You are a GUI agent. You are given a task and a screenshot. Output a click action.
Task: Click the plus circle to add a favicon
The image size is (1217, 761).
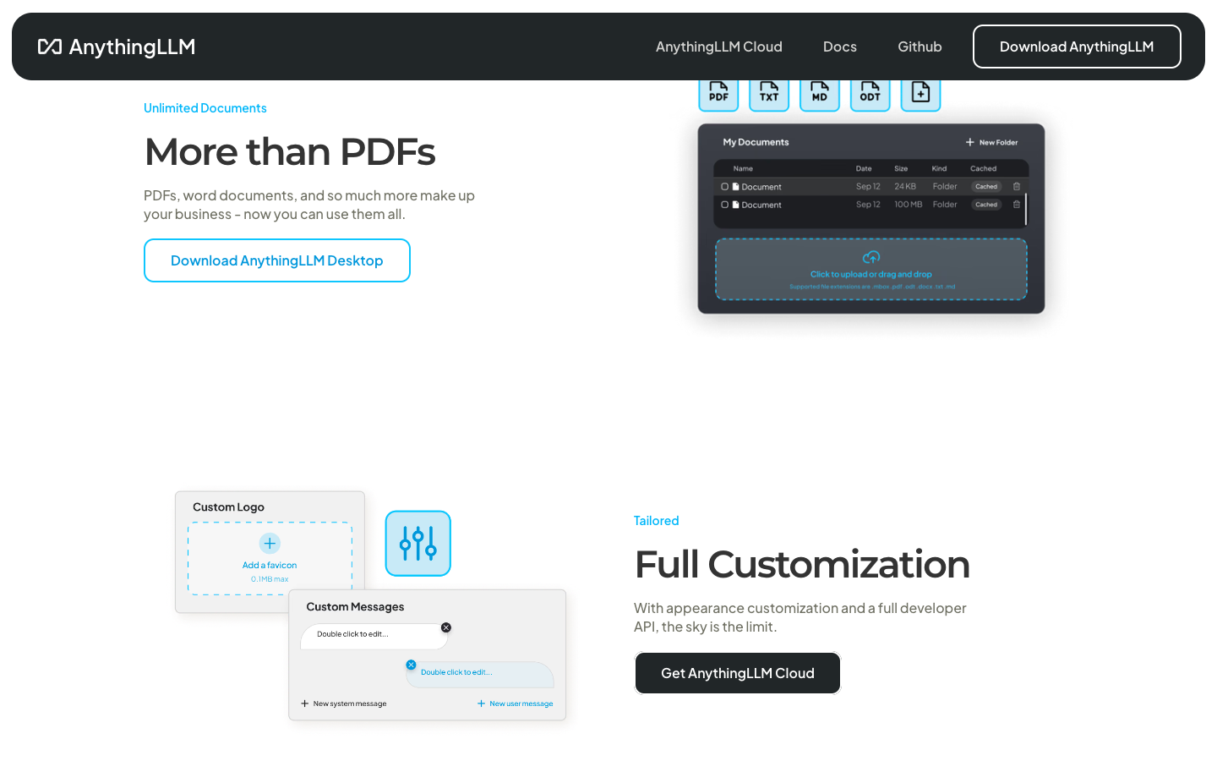[x=270, y=544]
